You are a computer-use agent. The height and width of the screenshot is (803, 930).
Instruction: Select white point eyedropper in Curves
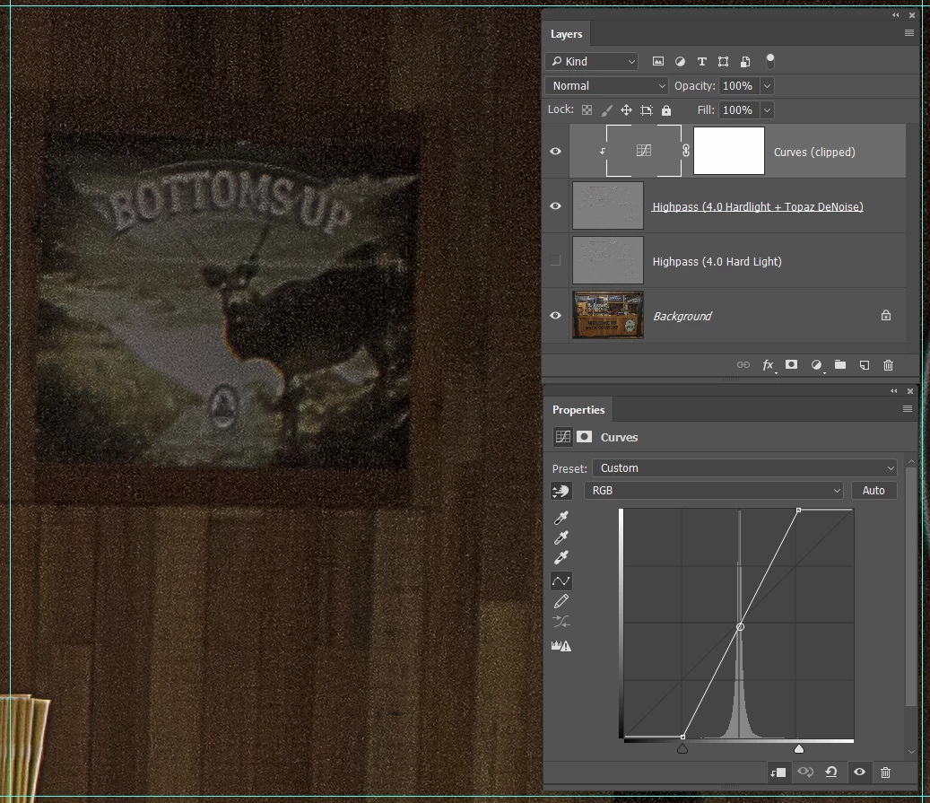pos(561,556)
